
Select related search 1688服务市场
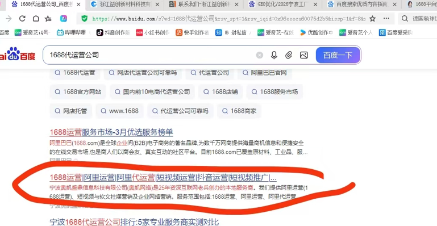[x=274, y=92]
